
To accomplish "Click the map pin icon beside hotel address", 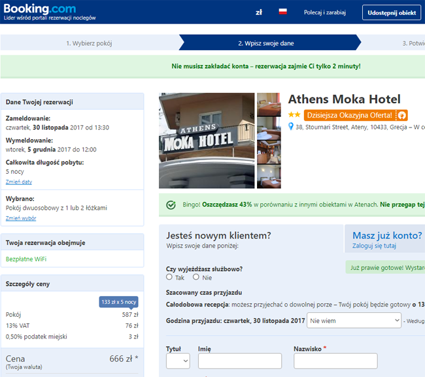I will tap(292, 127).
